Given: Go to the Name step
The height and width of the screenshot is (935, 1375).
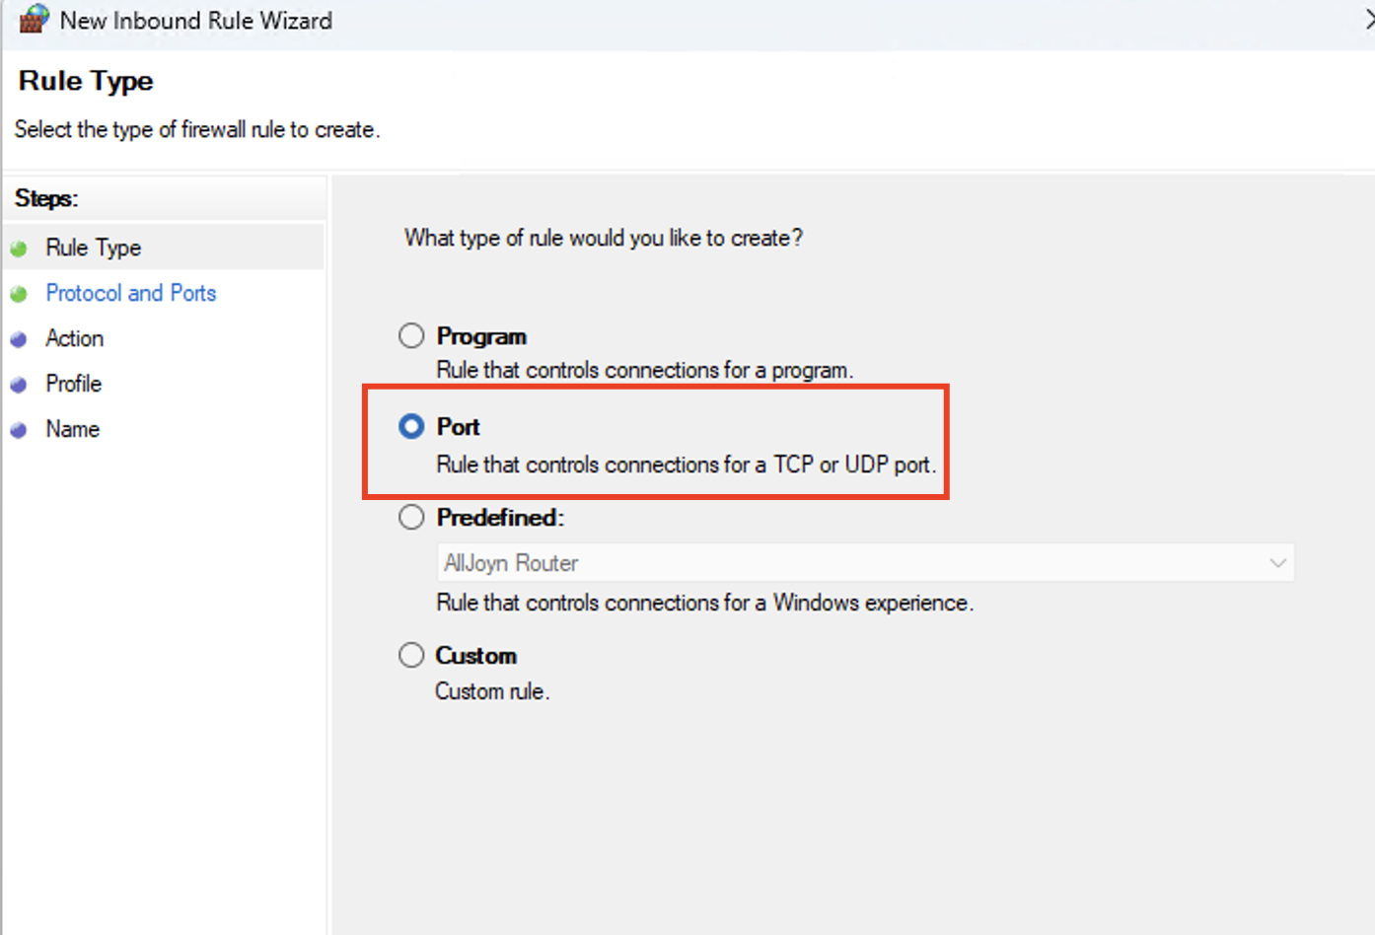Looking at the screenshot, I should tap(72, 429).
